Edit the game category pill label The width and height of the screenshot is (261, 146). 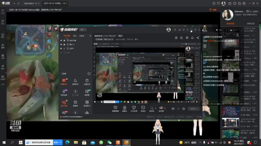pos(104,39)
